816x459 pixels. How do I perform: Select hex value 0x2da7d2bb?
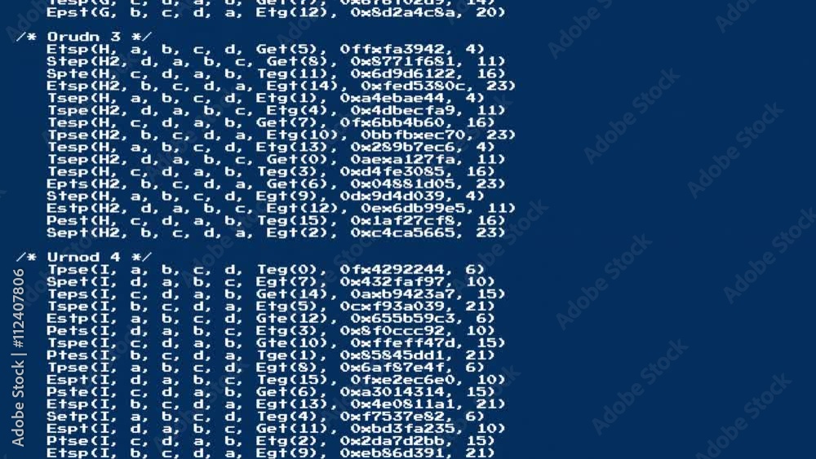coord(396,441)
